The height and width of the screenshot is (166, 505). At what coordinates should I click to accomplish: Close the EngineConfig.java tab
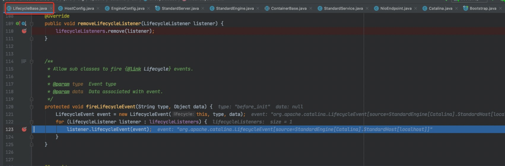click(x=148, y=8)
